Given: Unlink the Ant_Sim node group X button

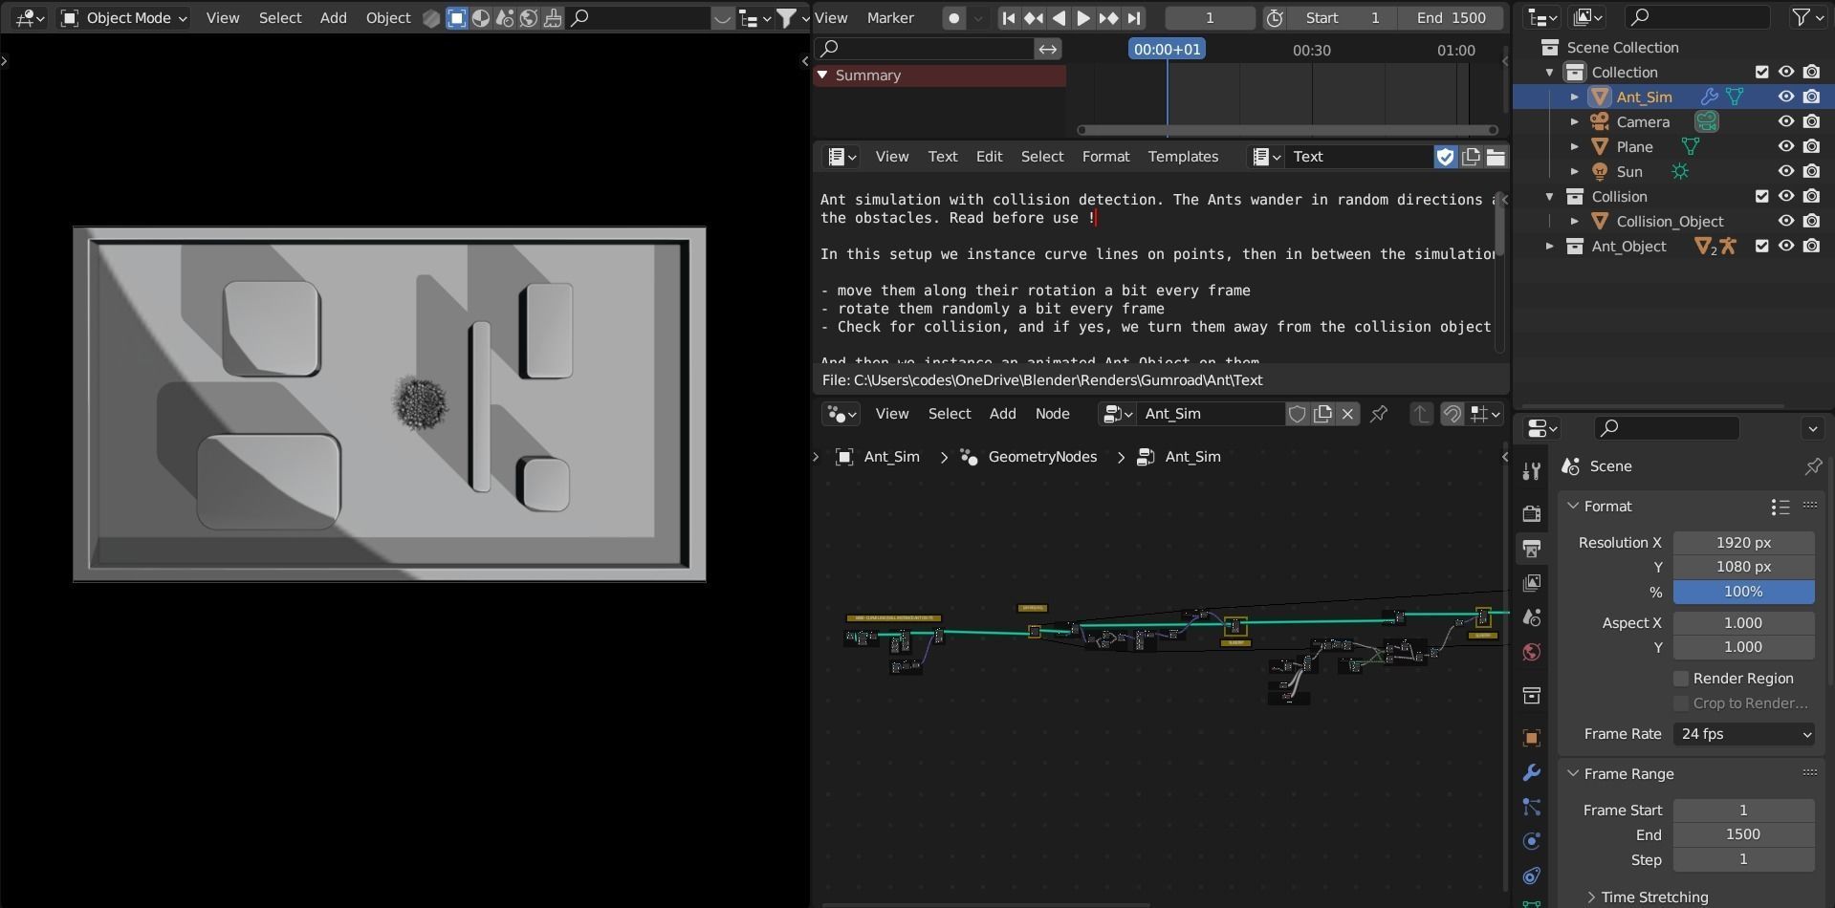Looking at the screenshot, I should coord(1347,414).
